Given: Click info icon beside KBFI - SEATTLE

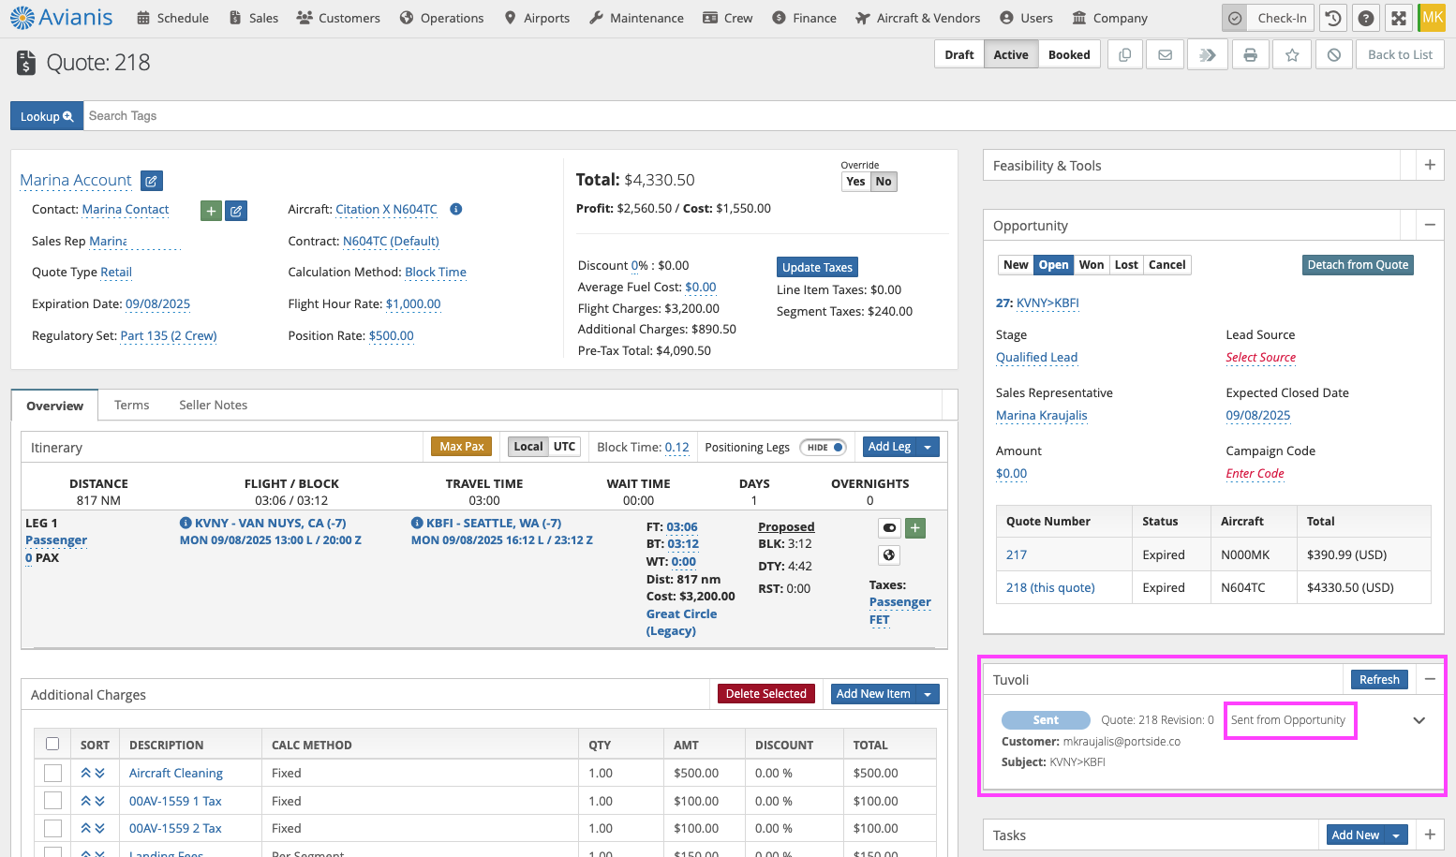Looking at the screenshot, I should pyautogui.click(x=417, y=523).
